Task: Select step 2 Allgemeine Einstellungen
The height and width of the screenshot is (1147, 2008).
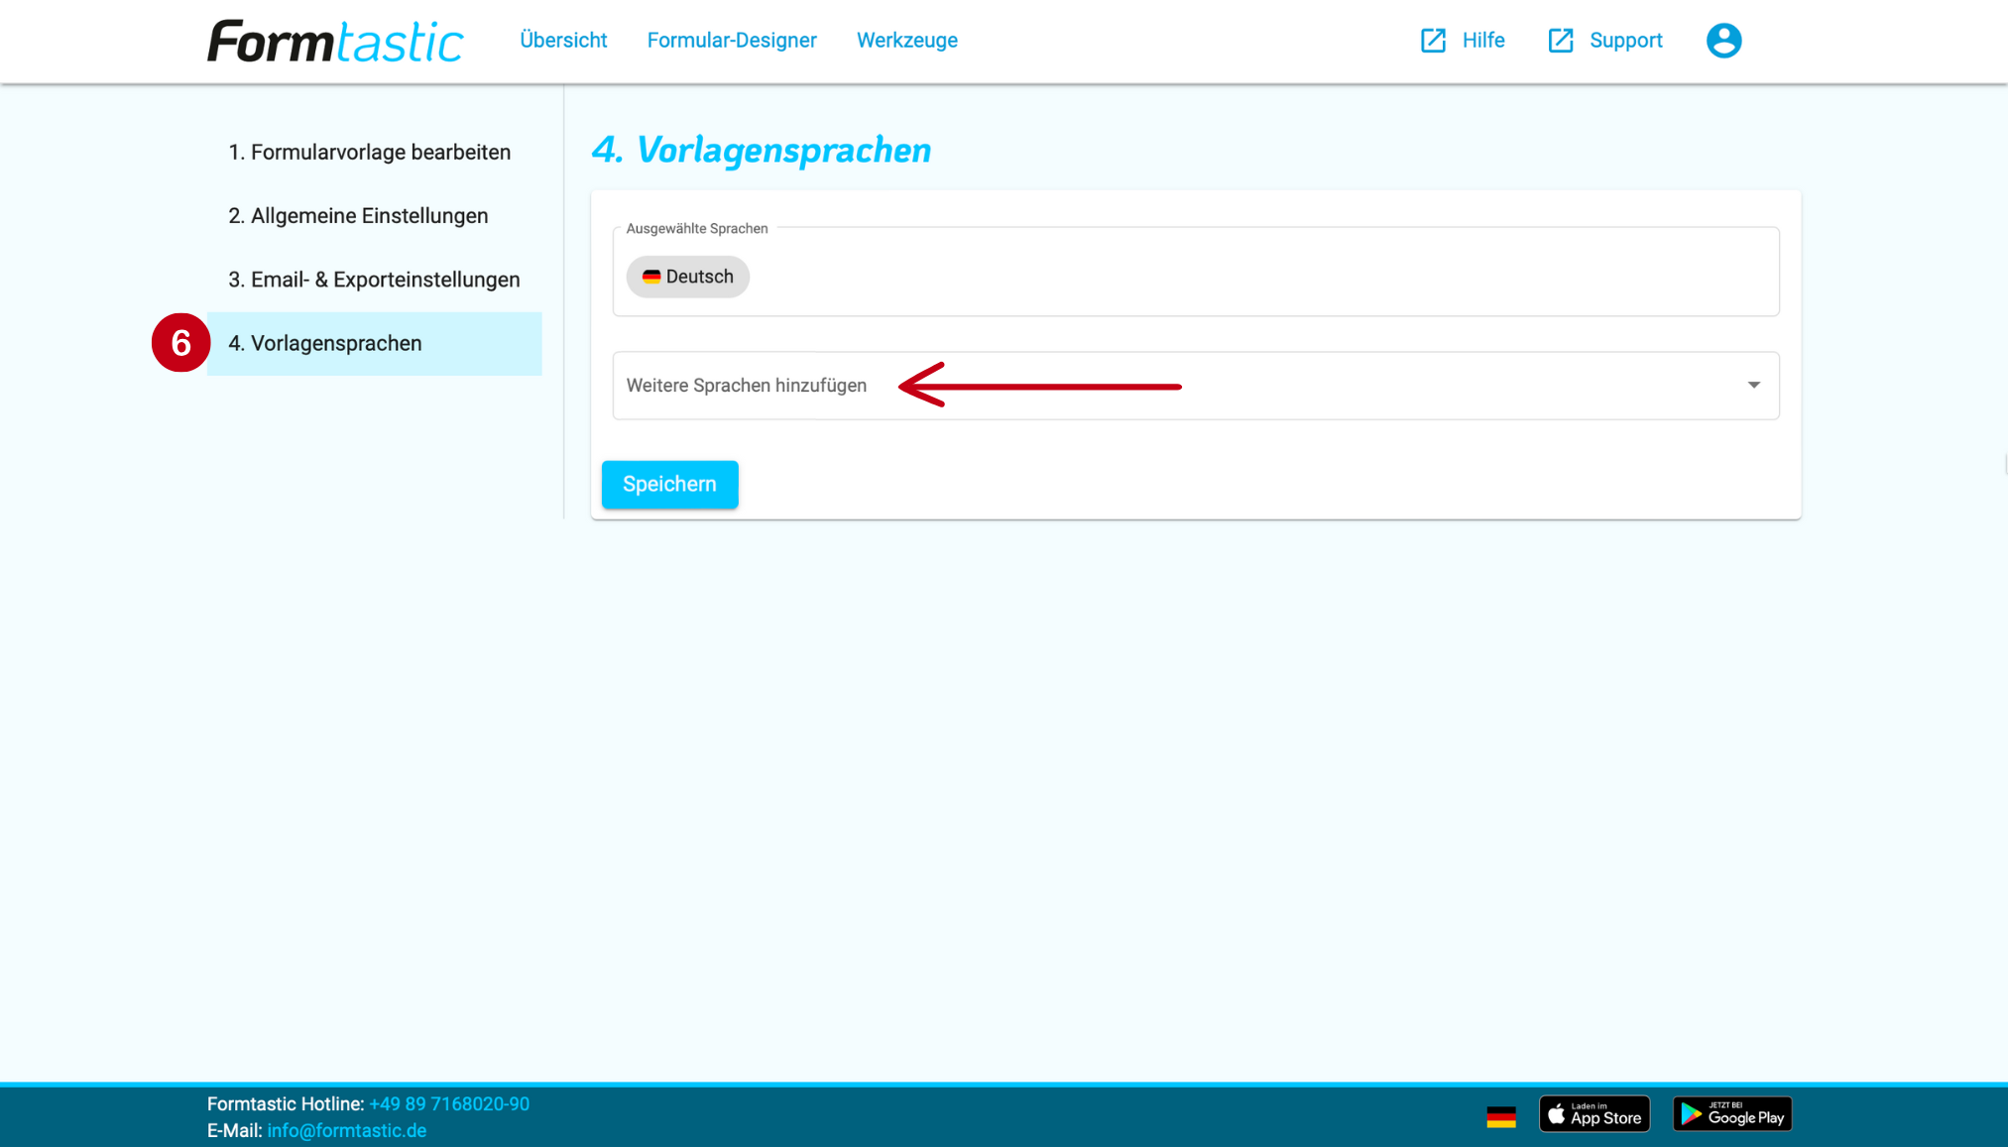Action: [375, 216]
